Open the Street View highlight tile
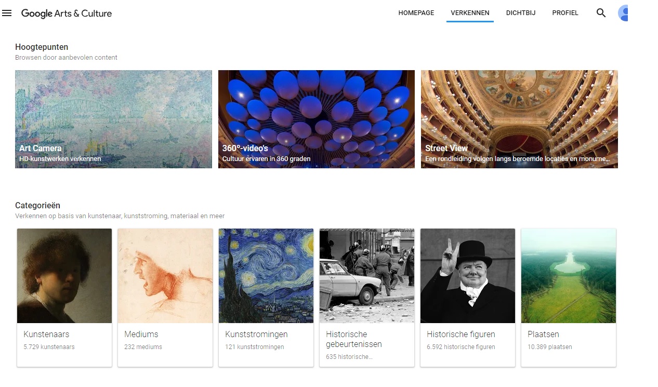The height and width of the screenshot is (387, 658). pyautogui.click(x=519, y=119)
